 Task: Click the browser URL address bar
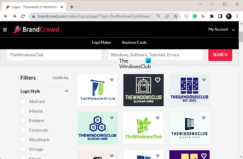[95, 16]
